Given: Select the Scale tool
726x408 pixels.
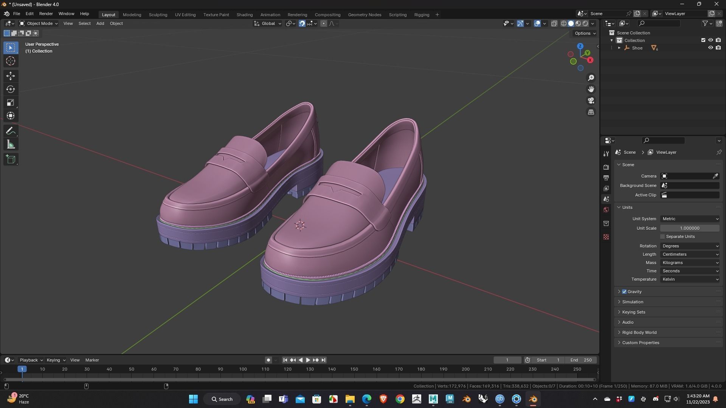Looking at the screenshot, I should [x=11, y=102].
